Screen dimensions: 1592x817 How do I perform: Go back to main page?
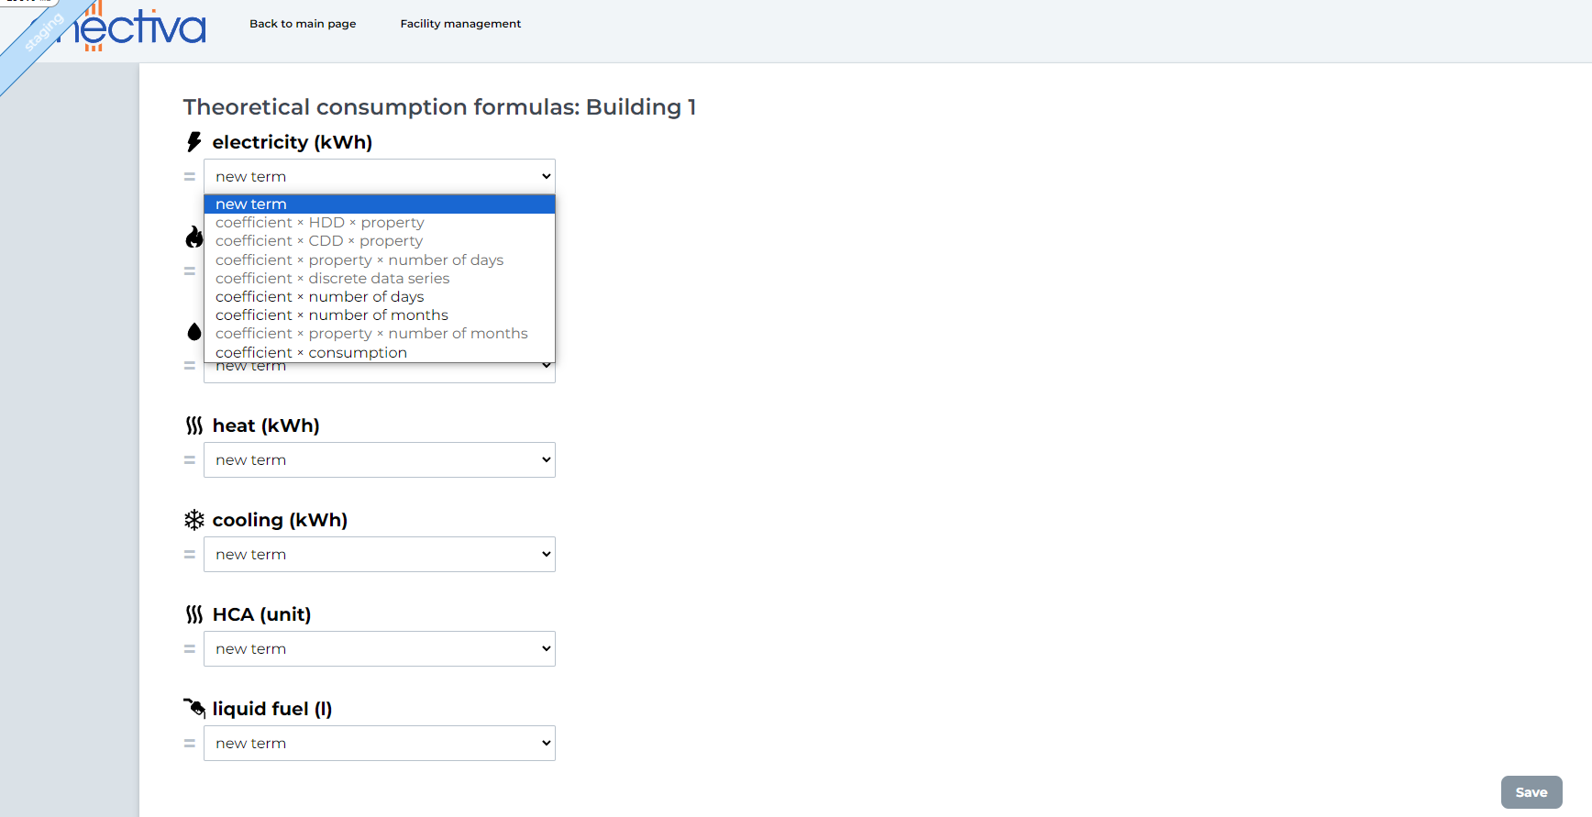tap(303, 24)
